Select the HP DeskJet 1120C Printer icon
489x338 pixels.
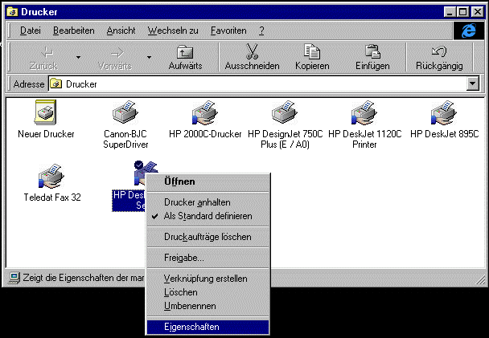pyautogui.click(x=364, y=113)
